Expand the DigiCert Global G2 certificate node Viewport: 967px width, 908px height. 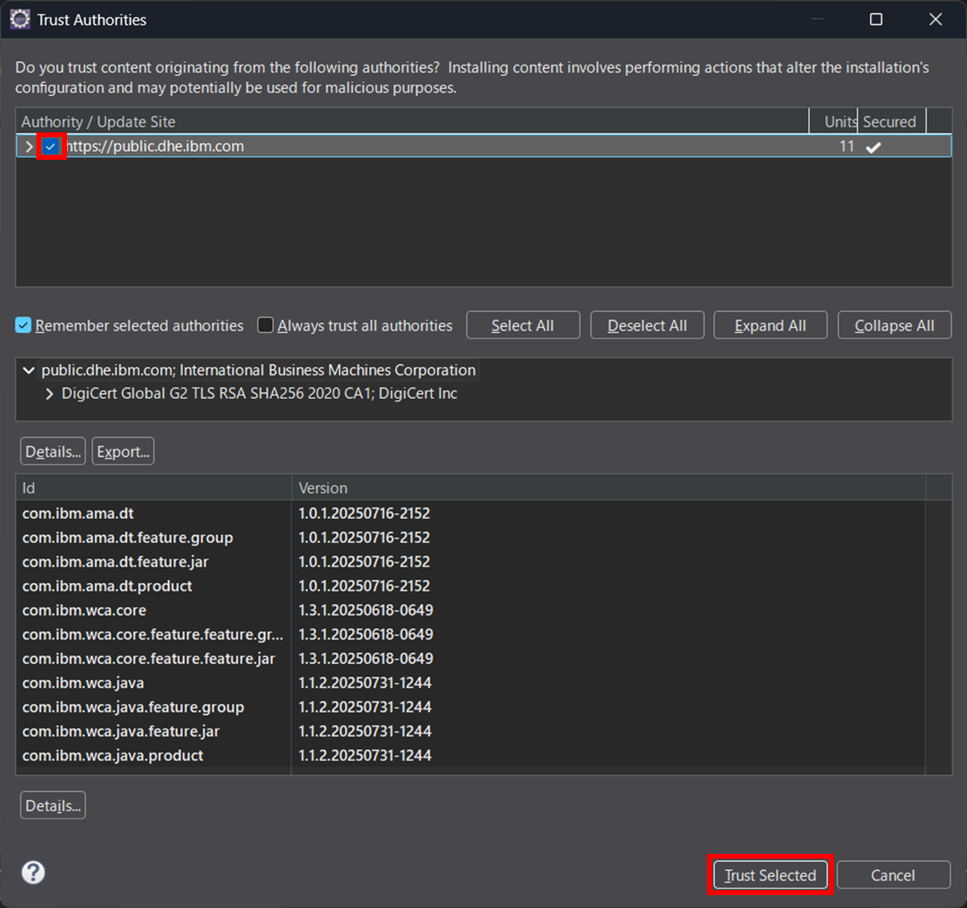coord(49,394)
